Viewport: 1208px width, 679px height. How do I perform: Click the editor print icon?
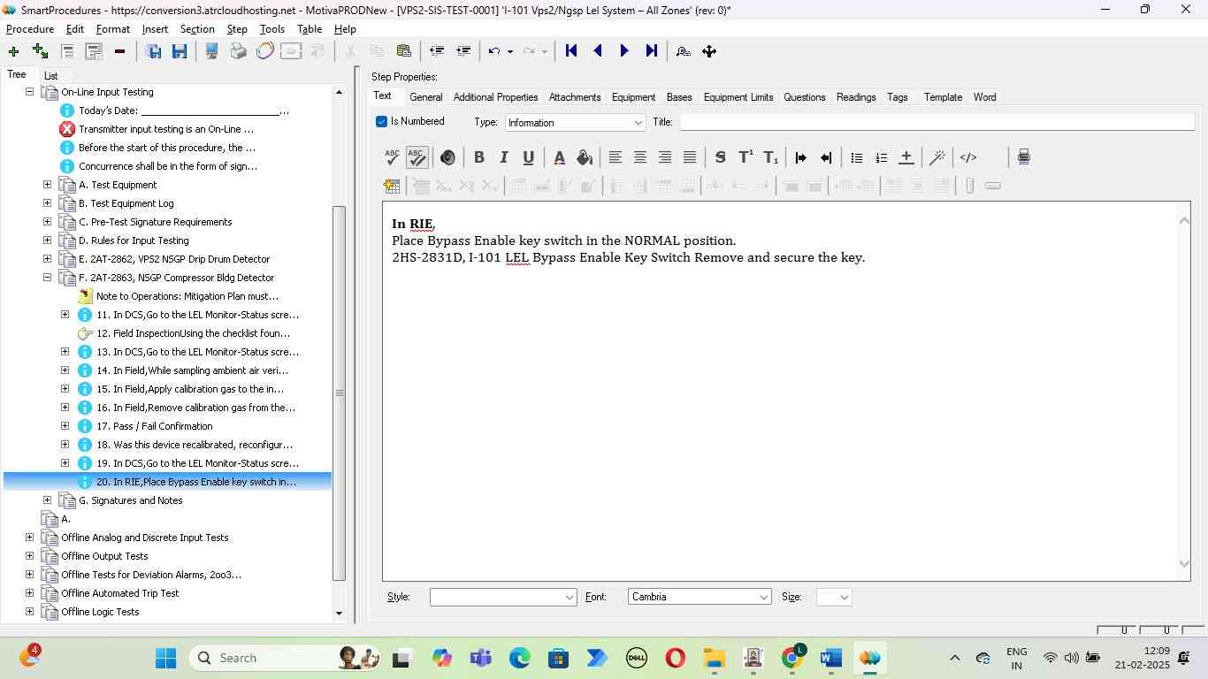point(1023,157)
